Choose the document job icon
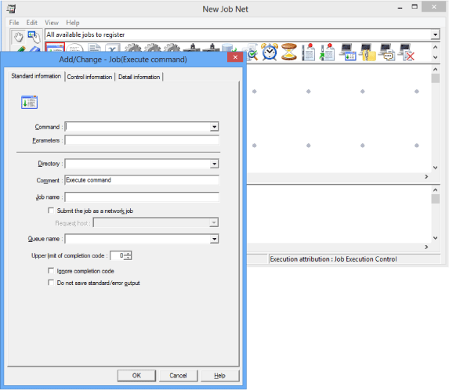 click(94, 48)
